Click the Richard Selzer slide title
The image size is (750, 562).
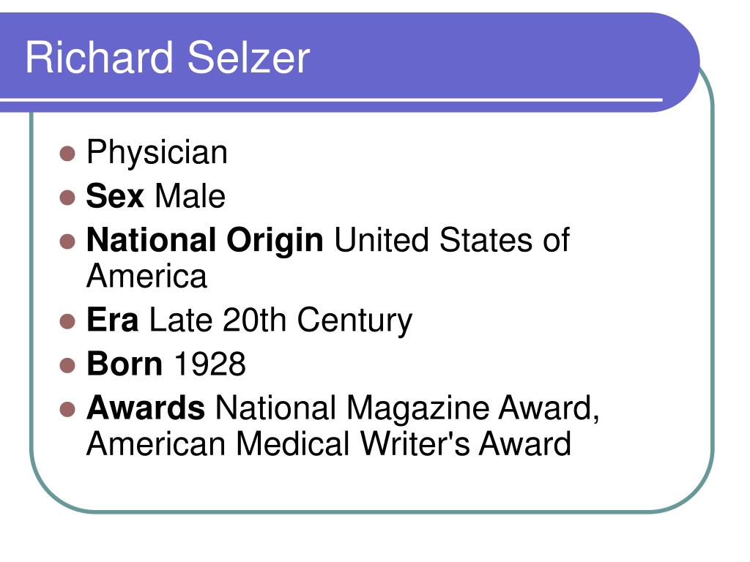168,58
